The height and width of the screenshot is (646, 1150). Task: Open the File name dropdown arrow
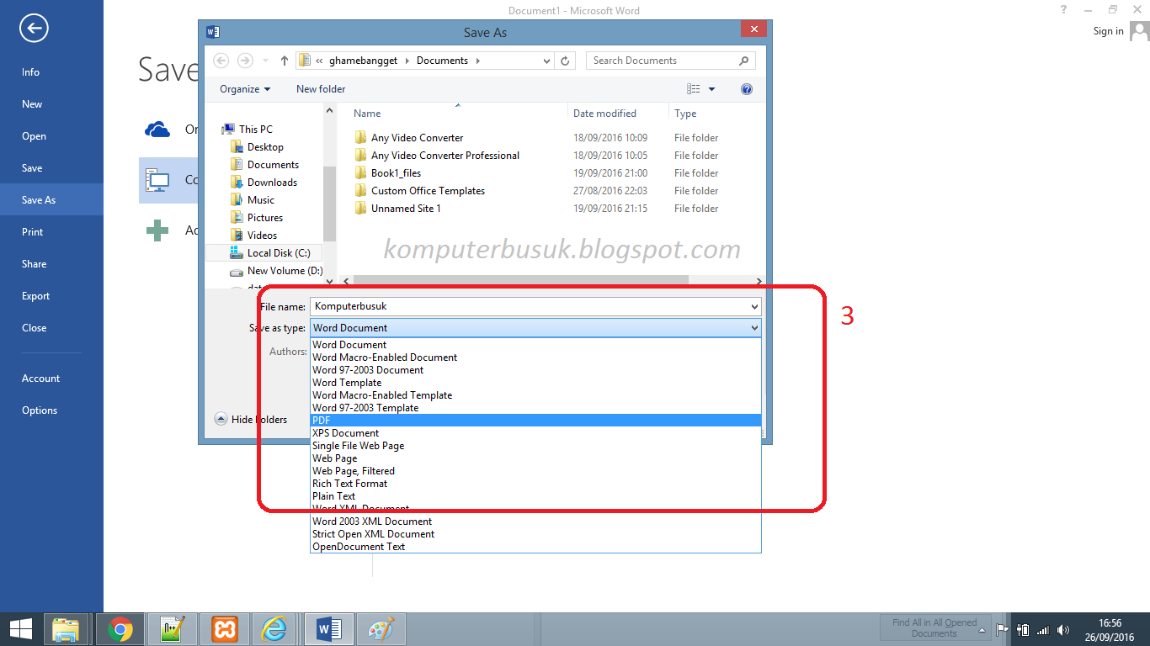[x=753, y=307]
